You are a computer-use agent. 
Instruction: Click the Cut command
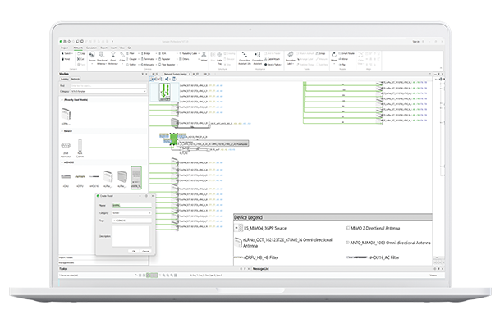(80, 59)
